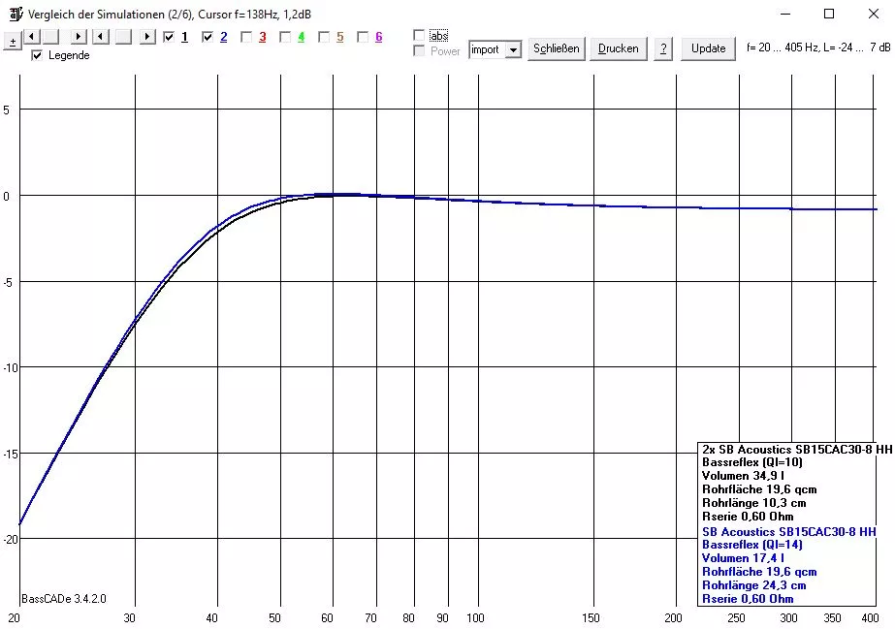Click legend line 'Rohrlänge 24,3 cm'
Image resolution: width=895 pixels, height=629 pixels.
click(x=753, y=585)
